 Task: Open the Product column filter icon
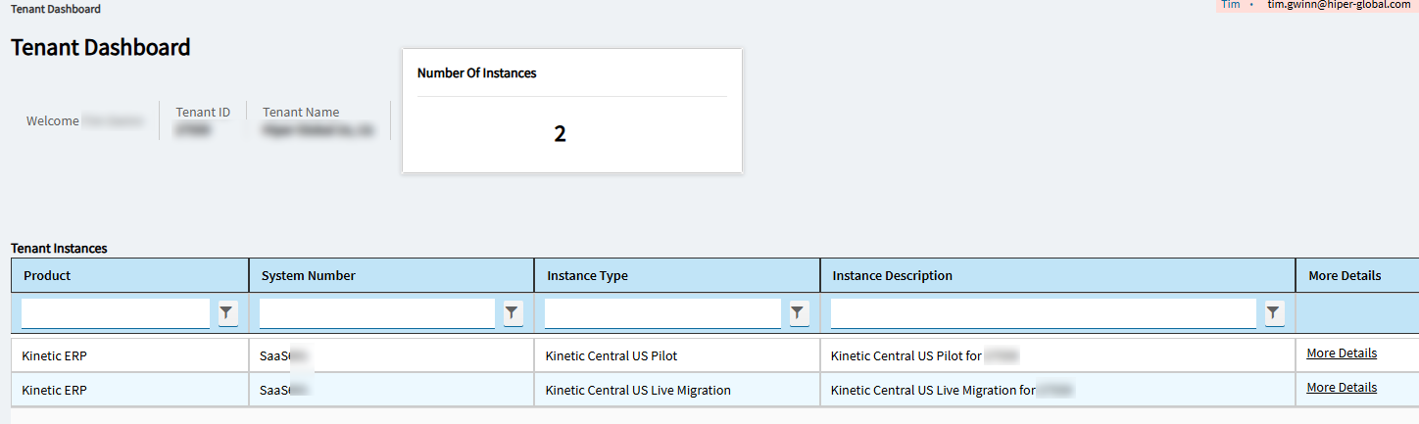(x=227, y=313)
